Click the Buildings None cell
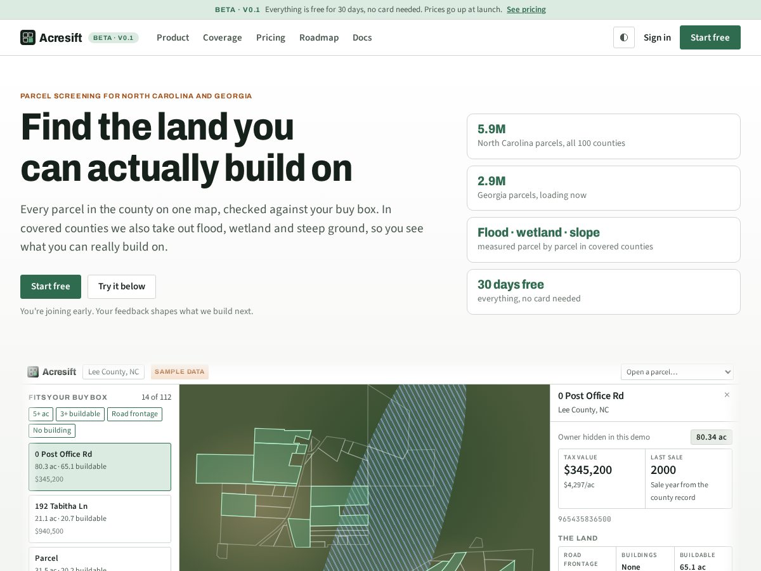The width and height of the screenshot is (761, 571). coord(645,560)
